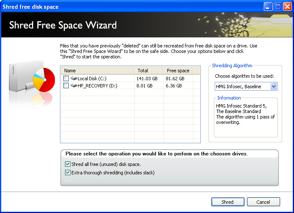Click the HMG Infosec, Baseline combo text
294x213 pixels.
pyautogui.click(x=239, y=87)
